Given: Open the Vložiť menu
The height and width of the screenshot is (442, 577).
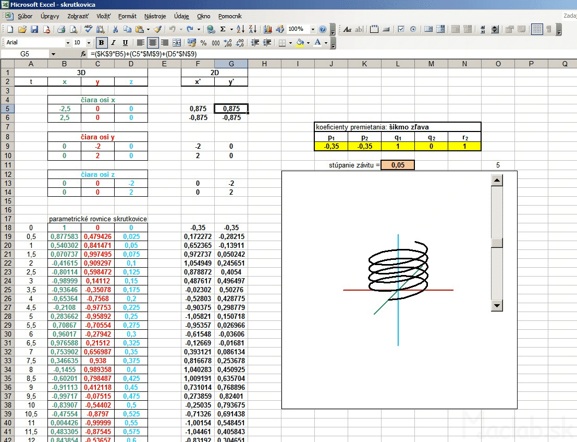Looking at the screenshot, I should click(x=103, y=16).
